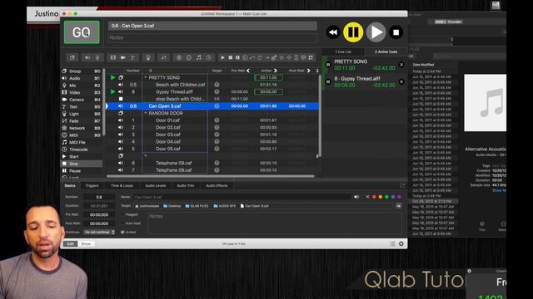
Task: Add a Start cue from the toolbar
Action: pos(222,57)
